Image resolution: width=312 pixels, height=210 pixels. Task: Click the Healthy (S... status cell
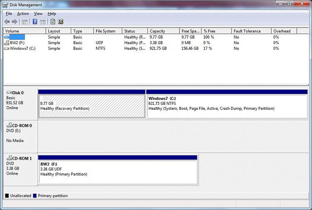(x=135, y=48)
